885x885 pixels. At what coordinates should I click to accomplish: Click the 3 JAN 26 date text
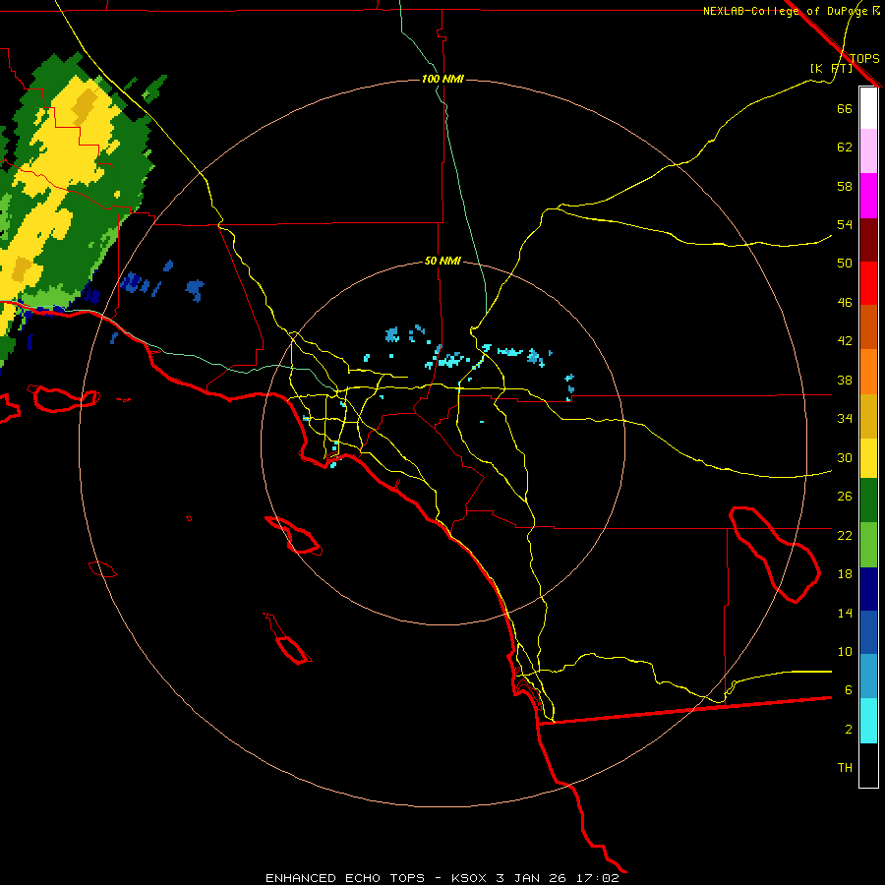tap(532, 878)
